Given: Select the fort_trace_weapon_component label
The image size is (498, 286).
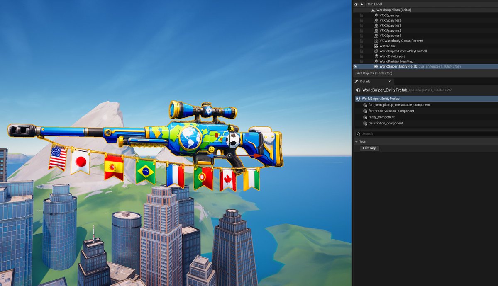Looking at the screenshot, I should coord(391,111).
